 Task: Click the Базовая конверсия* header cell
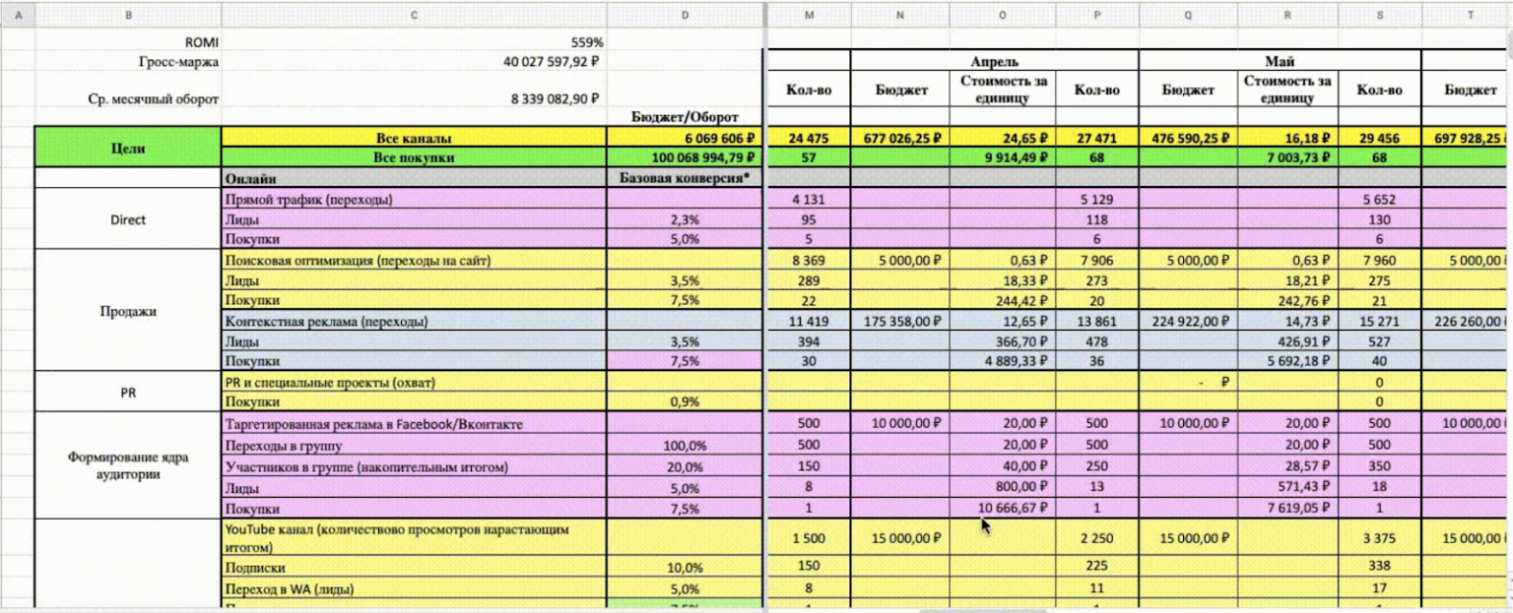686,178
